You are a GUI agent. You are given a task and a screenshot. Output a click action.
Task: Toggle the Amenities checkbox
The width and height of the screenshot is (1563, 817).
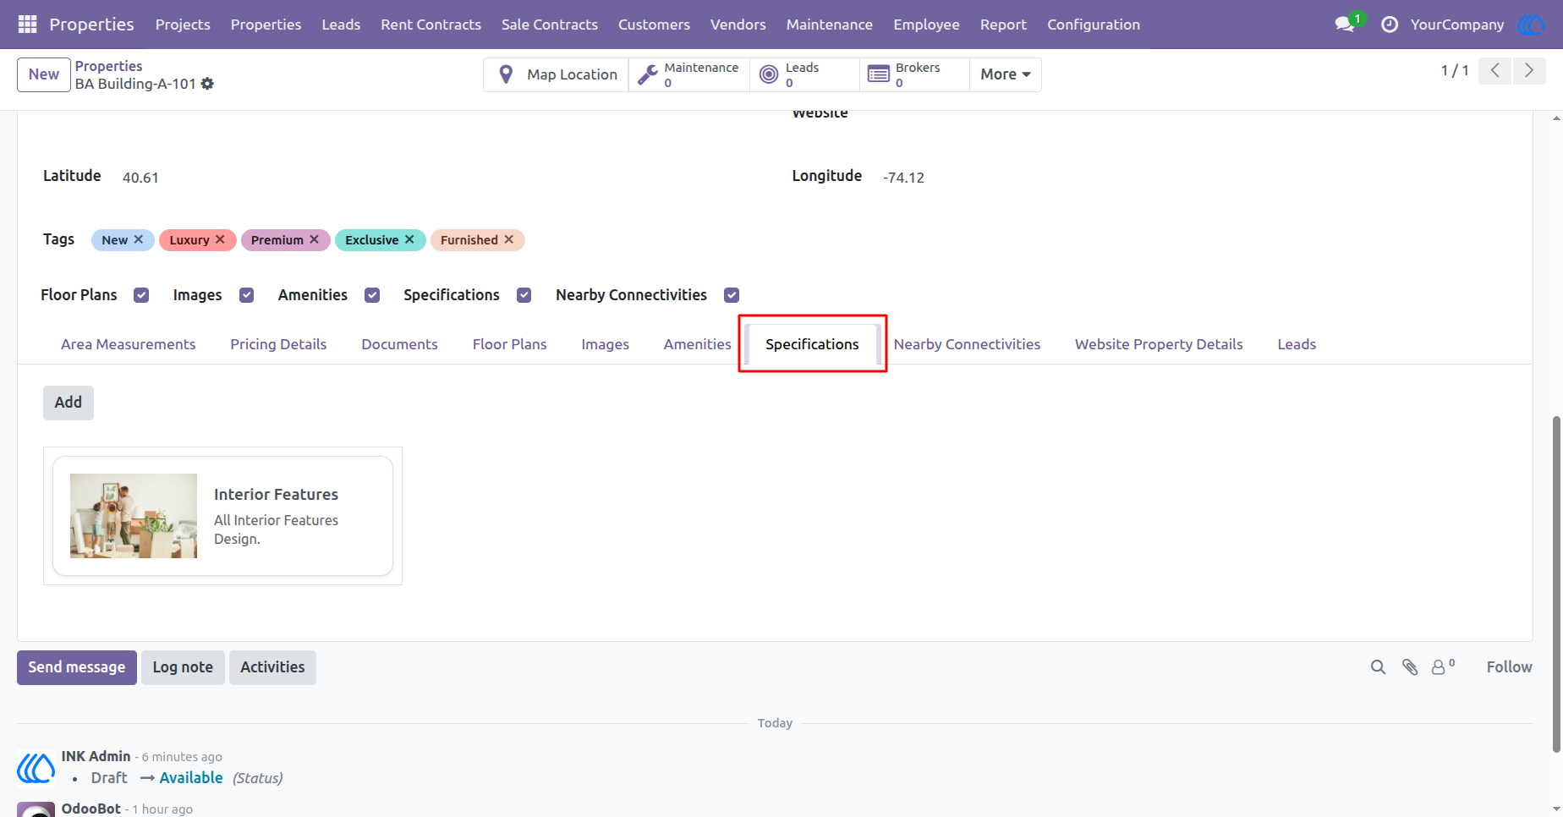coord(372,295)
